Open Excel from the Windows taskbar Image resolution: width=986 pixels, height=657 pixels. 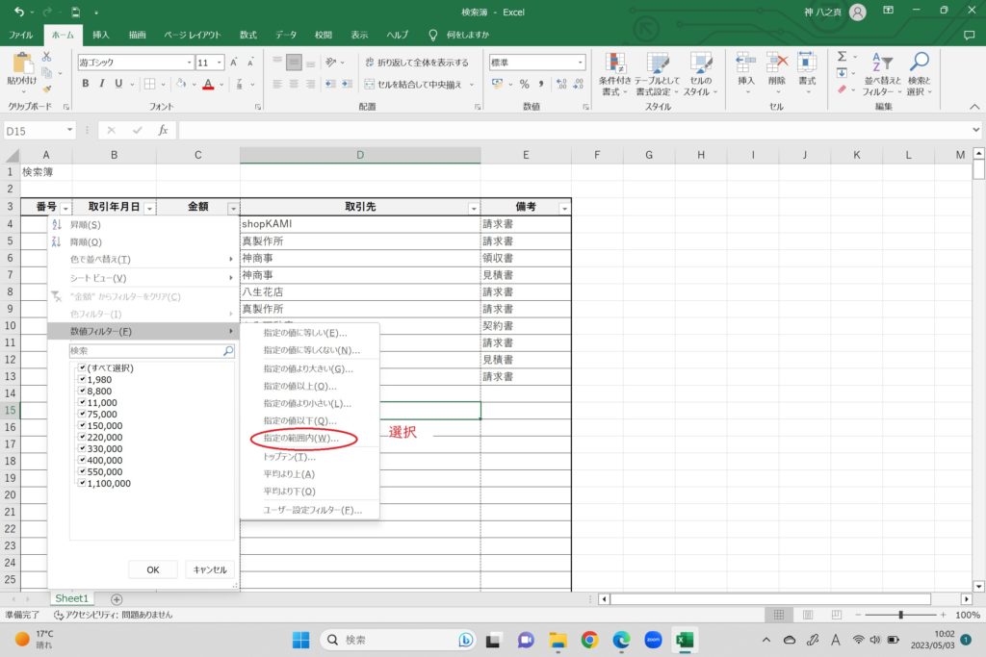pos(685,640)
